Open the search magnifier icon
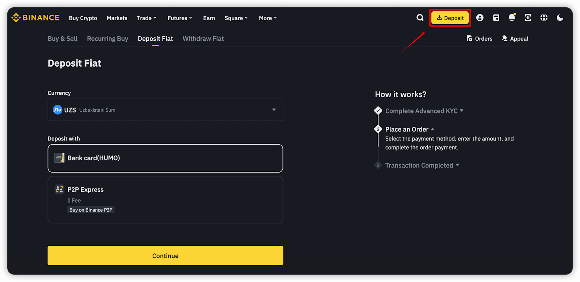Screen dimensions: 580x282 pos(420,18)
